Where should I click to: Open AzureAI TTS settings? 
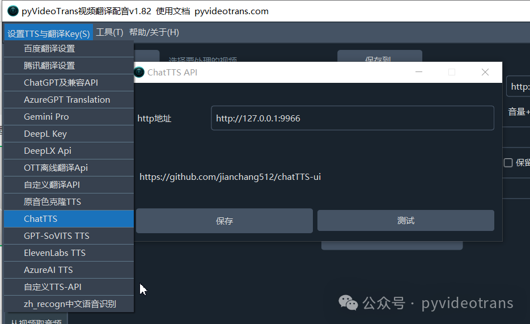coord(69,270)
